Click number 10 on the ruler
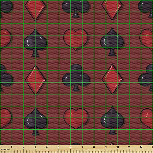This screenshot has height=153, width=153. [118, 147]
